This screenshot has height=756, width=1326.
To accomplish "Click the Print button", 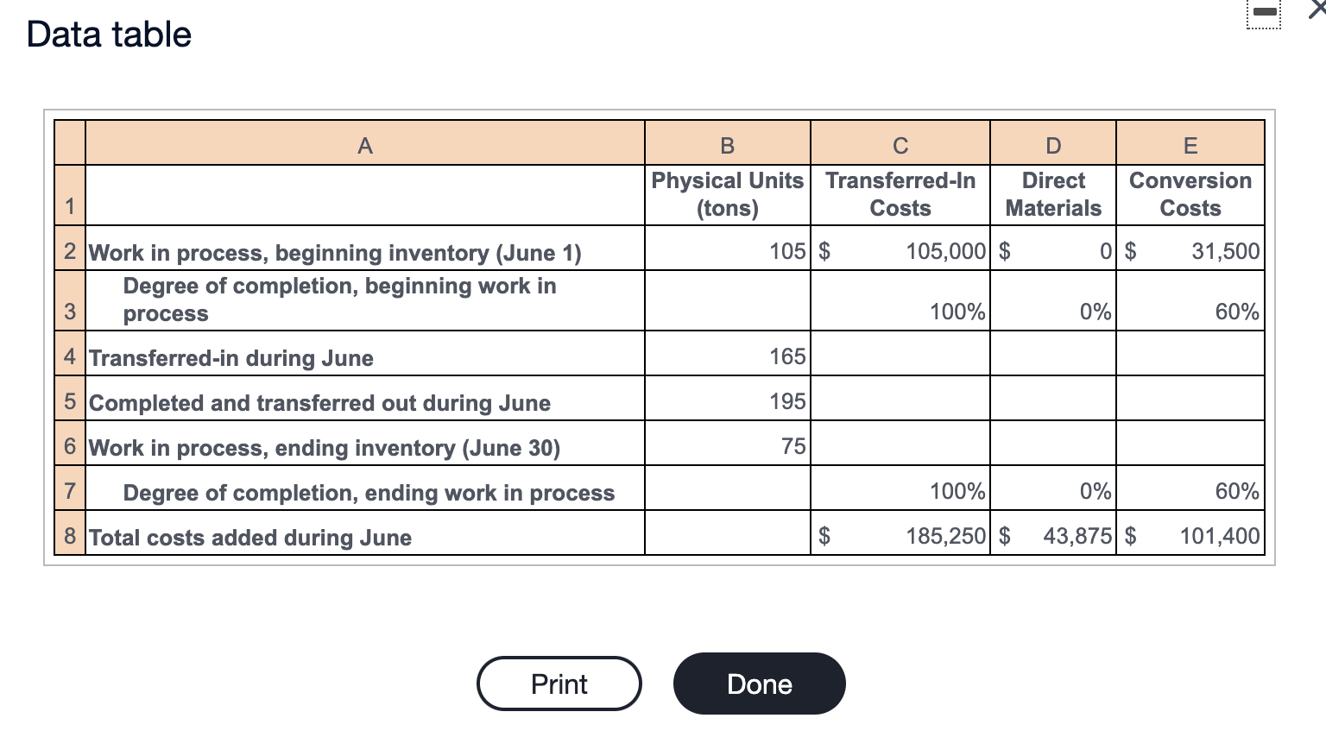I will coord(559,684).
